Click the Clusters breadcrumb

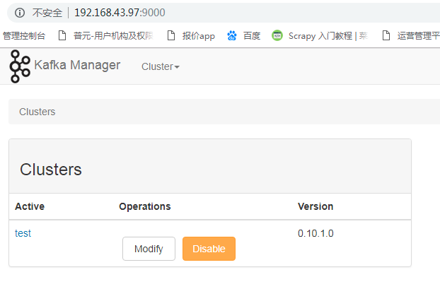[37, 112]
